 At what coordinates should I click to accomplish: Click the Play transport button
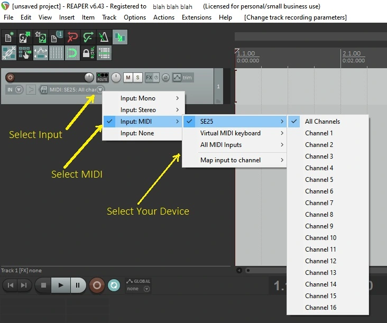pyautogui.click(x=61, y=285)
